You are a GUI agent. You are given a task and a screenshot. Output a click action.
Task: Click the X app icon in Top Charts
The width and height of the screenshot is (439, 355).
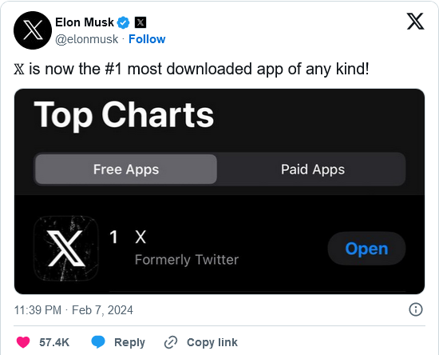(66, 248)
